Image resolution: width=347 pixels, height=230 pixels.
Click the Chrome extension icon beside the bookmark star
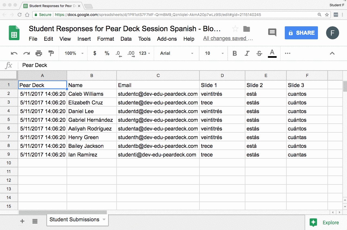pos(336,15)
